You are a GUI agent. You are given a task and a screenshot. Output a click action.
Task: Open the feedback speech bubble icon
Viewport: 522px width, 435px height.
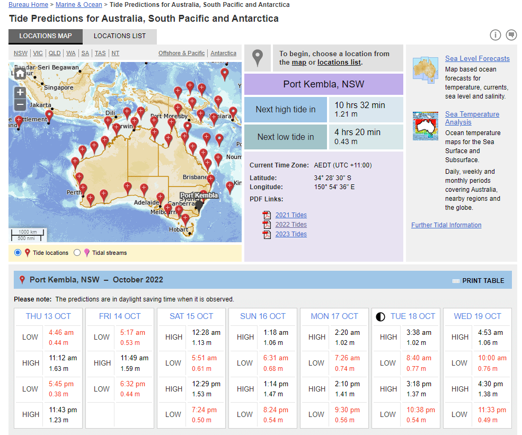511,34
